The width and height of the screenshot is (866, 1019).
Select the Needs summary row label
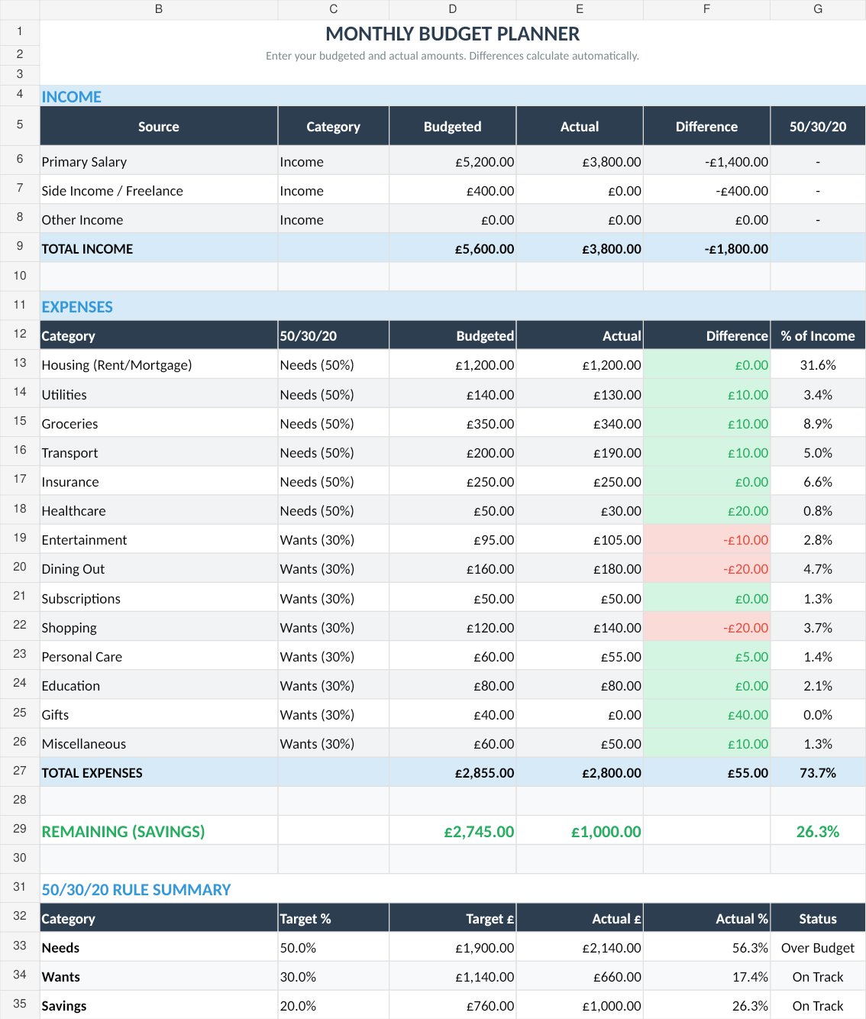click(x=158, y=947)
